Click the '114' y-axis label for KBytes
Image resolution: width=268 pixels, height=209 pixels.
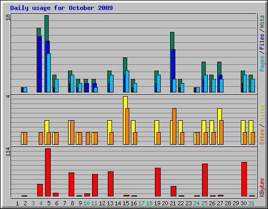click(8, 152)
